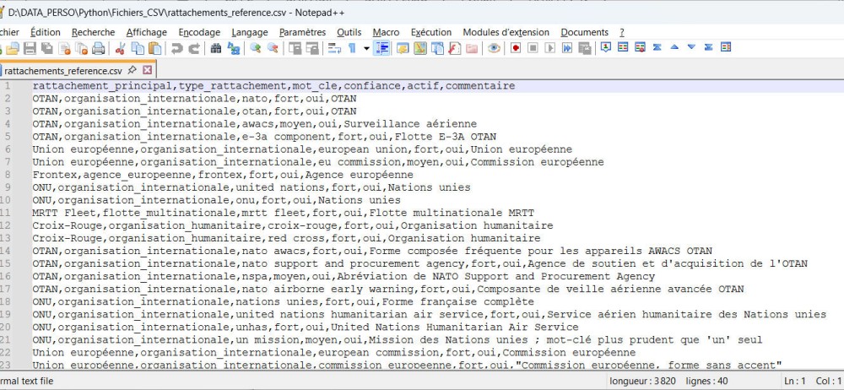Toggle word wrap in the editor
This screenshot has height=390, width=844.
(334, 48)
